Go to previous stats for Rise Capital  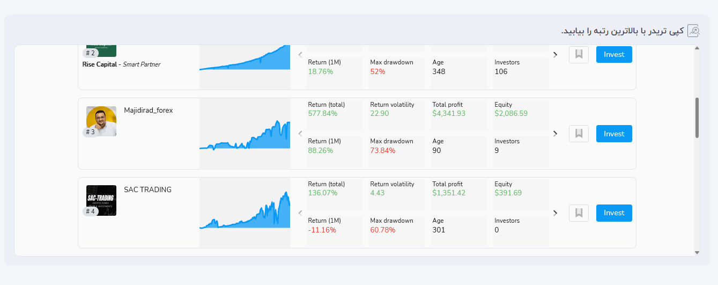click(300, 54)
